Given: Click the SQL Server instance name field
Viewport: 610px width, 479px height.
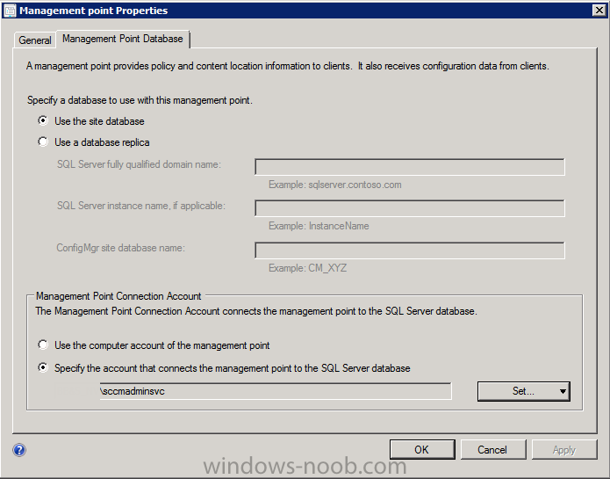Looking at the screenshot, I should pos(409,208).
